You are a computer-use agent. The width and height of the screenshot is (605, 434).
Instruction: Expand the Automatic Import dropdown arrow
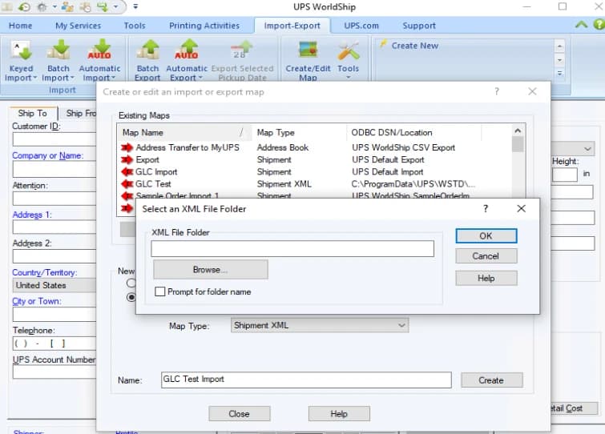[x=114, y=78]
